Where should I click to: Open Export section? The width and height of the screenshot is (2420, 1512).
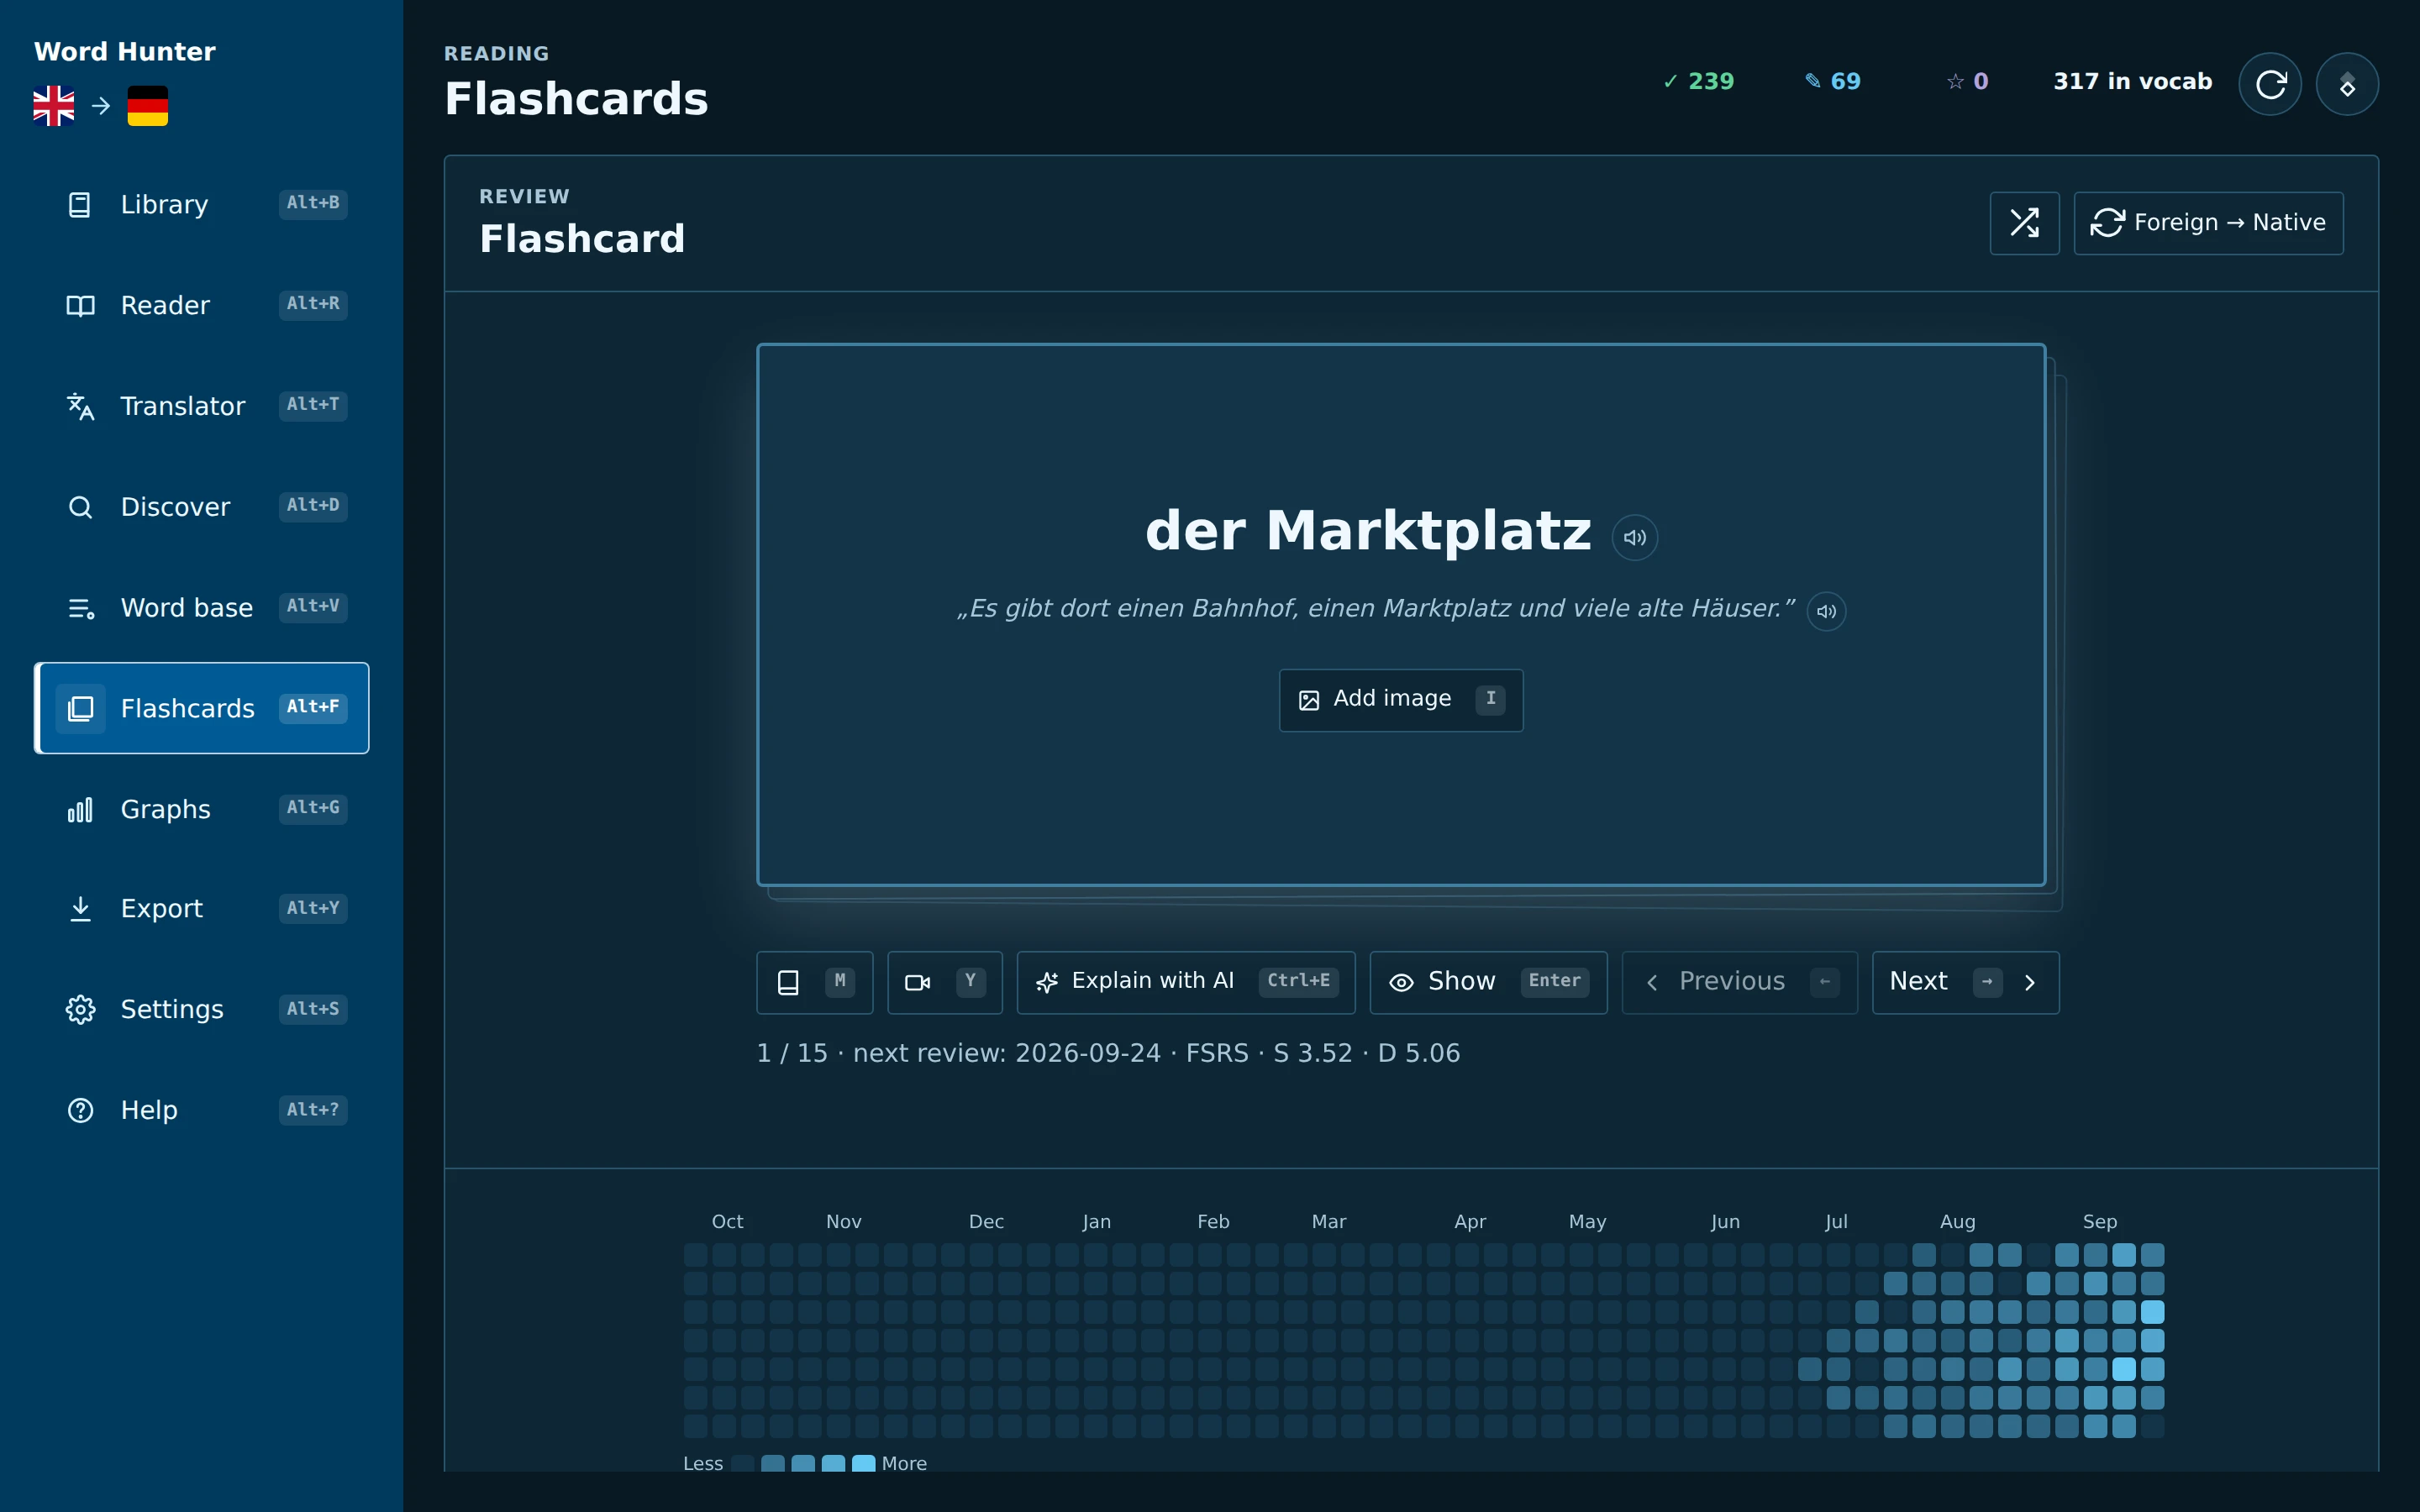(x=202, y=908)
